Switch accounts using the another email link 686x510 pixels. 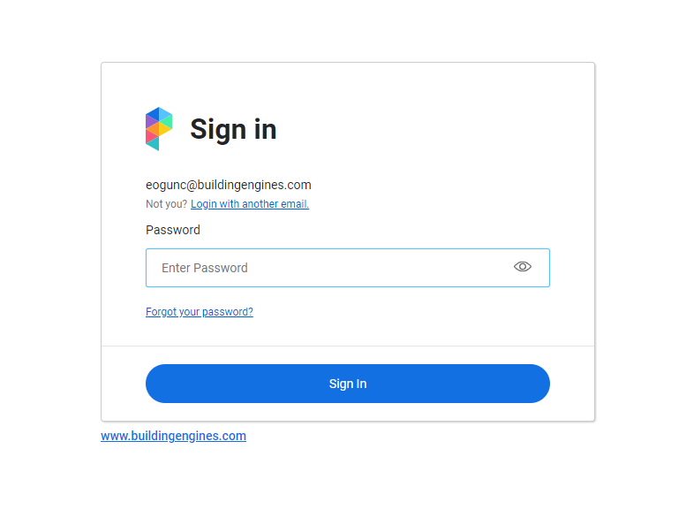tap(250, 204)
